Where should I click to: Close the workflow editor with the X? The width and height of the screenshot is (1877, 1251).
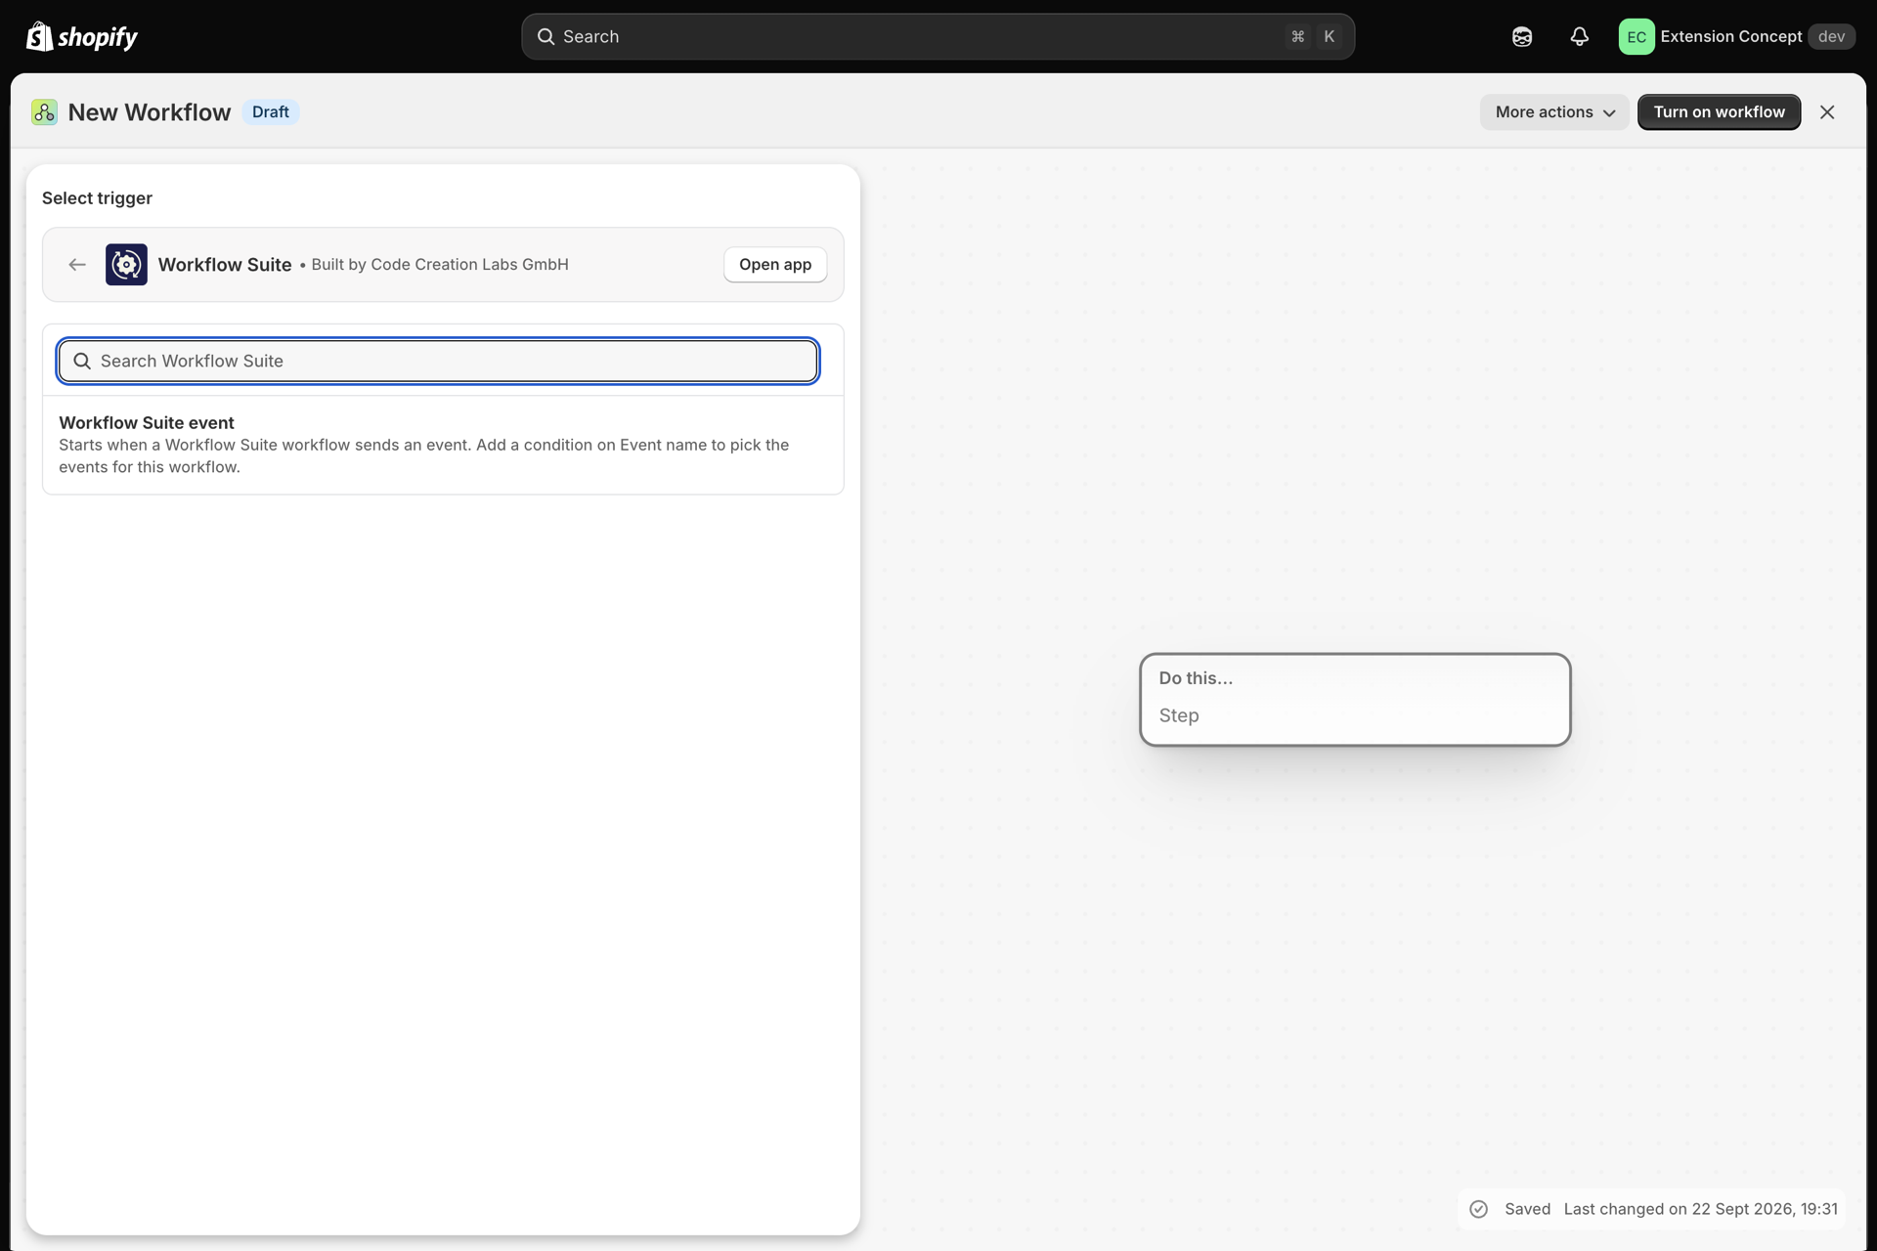point(1827,112)
